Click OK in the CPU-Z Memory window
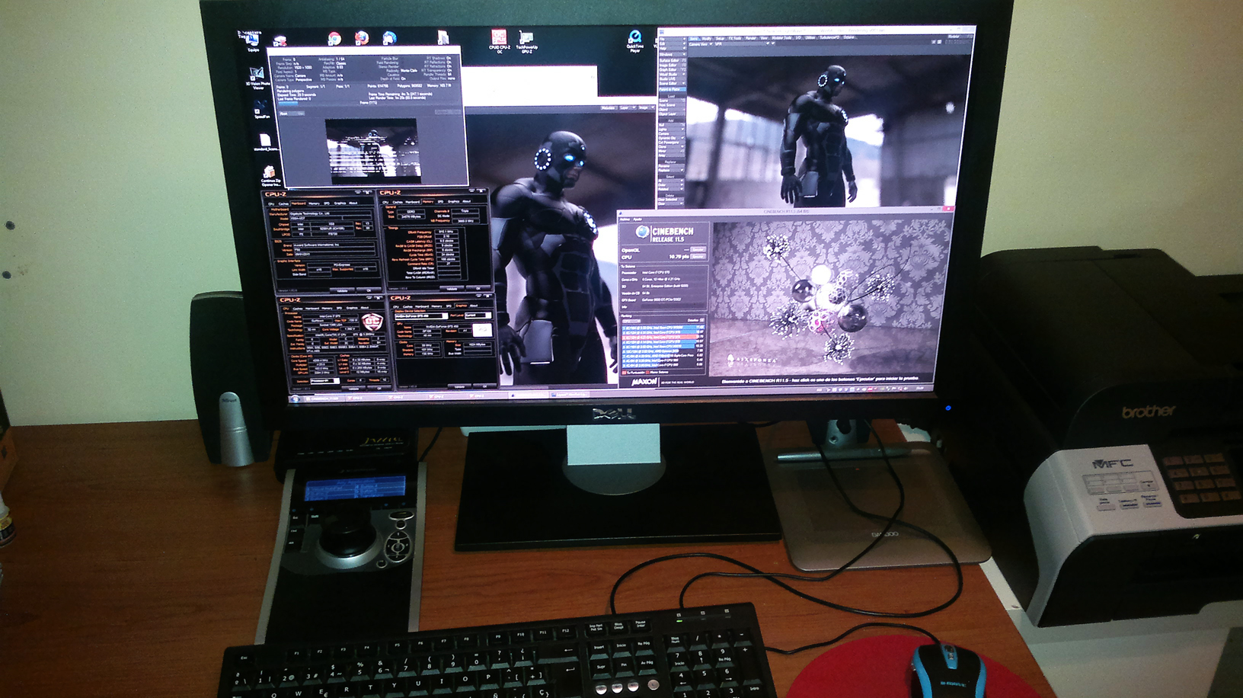 click(478, 288)
